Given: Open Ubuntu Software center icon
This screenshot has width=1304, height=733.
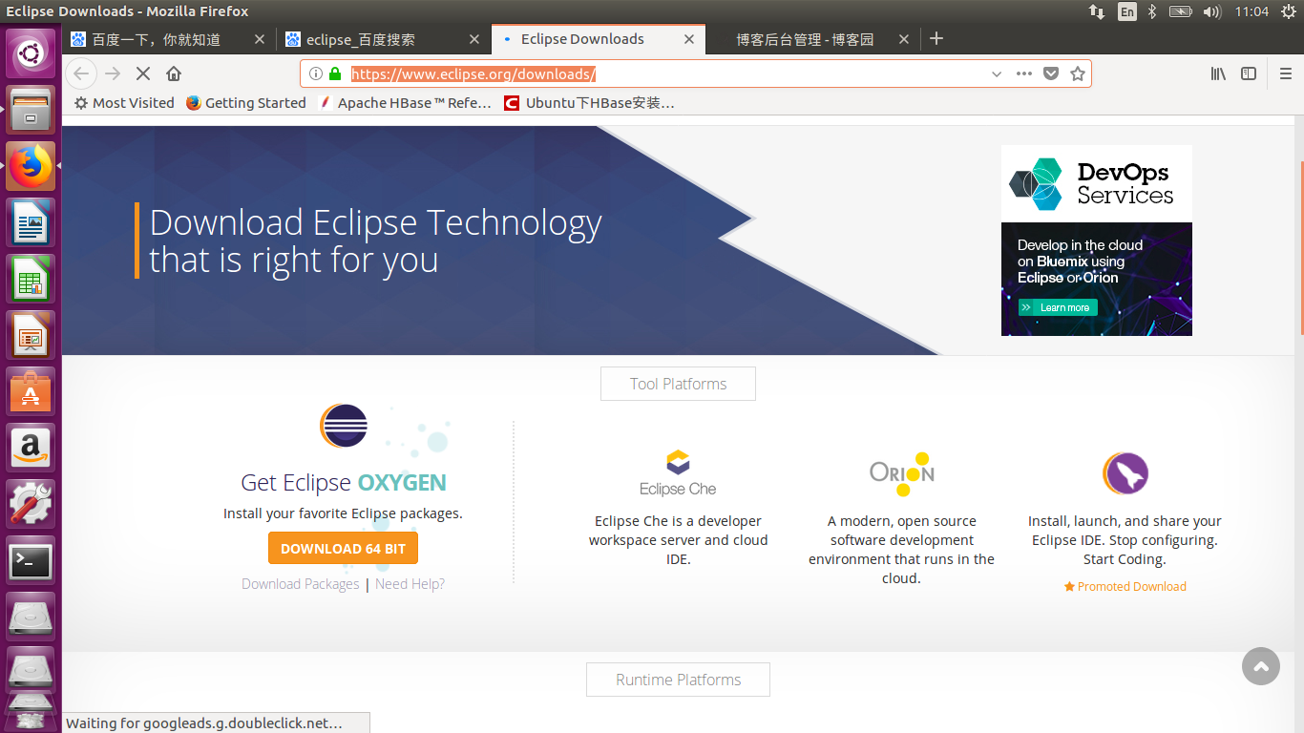Looking at the screenshot, I should coord(31,391).
